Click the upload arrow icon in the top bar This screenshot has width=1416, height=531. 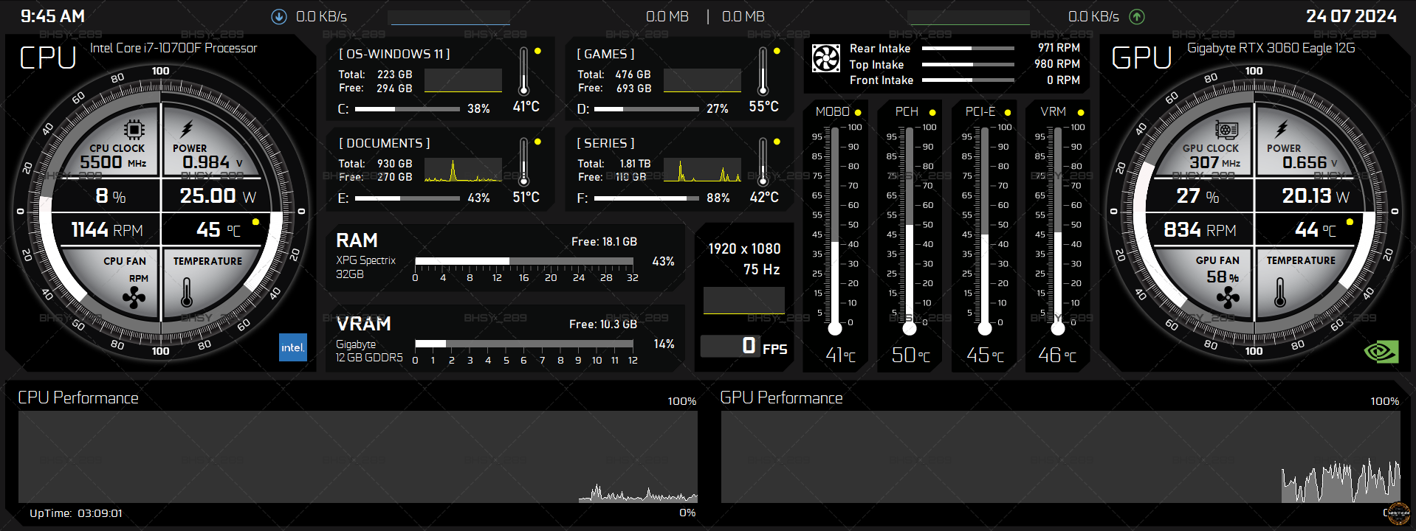[x=1137, y=16]
